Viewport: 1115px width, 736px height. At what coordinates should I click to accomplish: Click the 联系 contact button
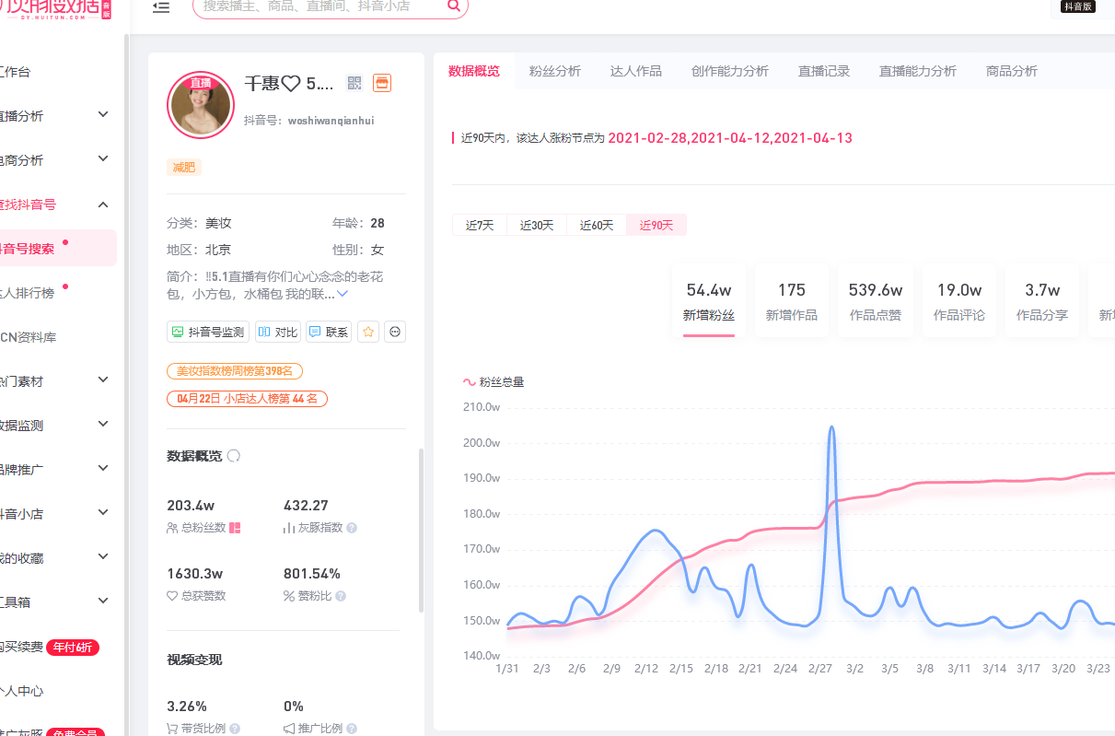coord(329,332)
